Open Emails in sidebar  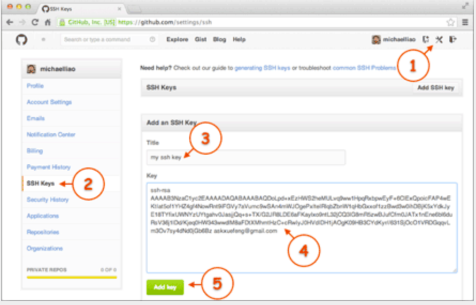35,118
